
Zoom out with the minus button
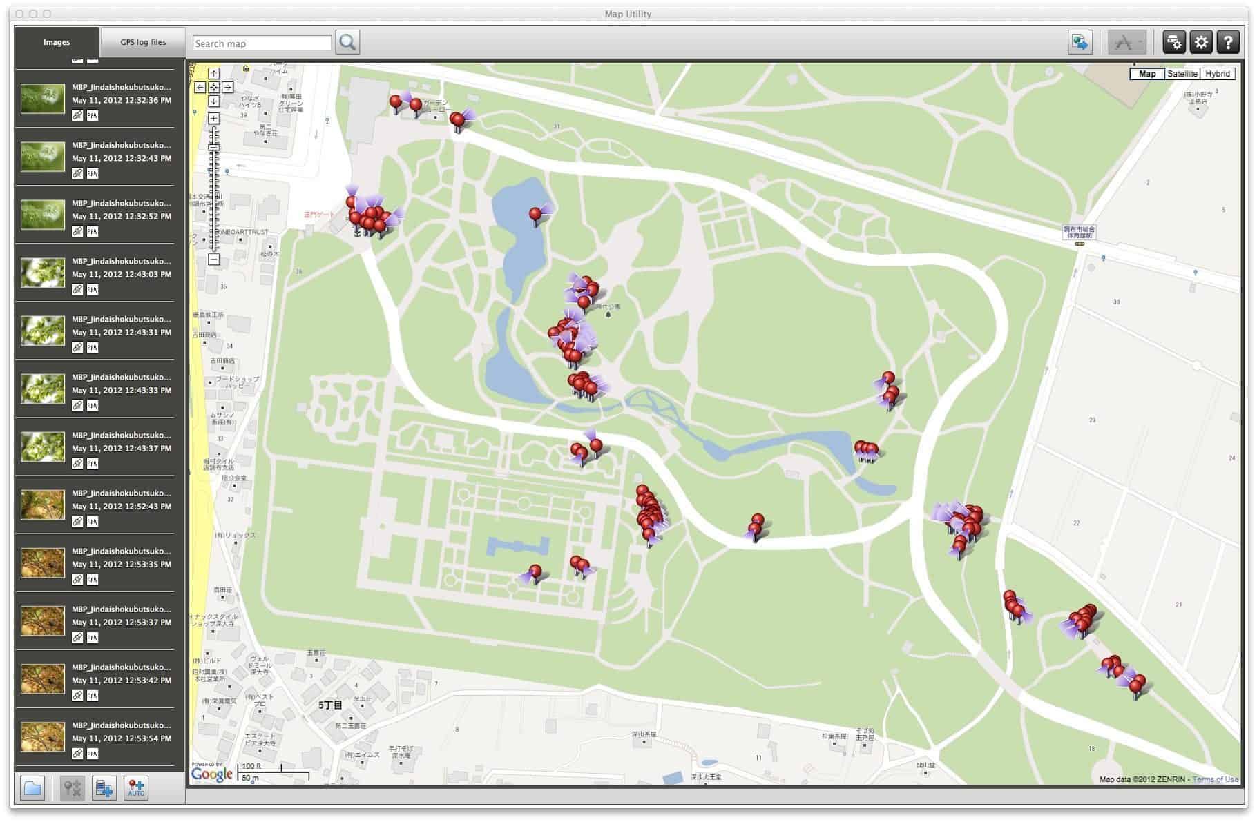214,260
